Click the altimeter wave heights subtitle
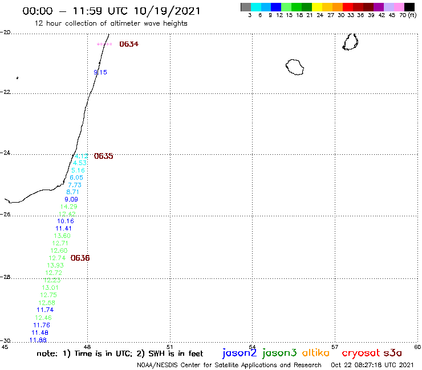This screenshot has height=370, width=422. 111,23
